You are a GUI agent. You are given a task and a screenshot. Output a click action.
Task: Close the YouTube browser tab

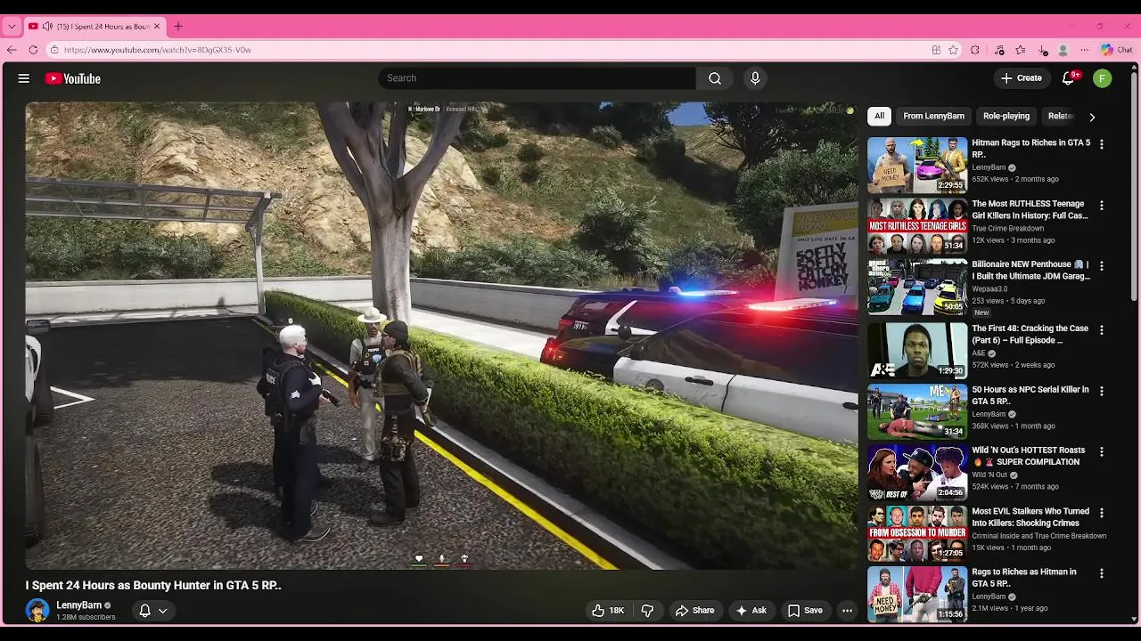point(157,27)
